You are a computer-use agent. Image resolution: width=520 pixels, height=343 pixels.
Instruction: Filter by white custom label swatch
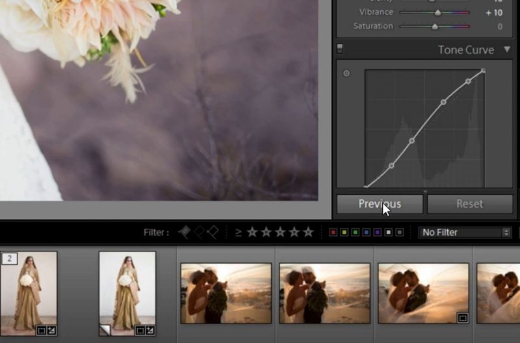point(388,233)
